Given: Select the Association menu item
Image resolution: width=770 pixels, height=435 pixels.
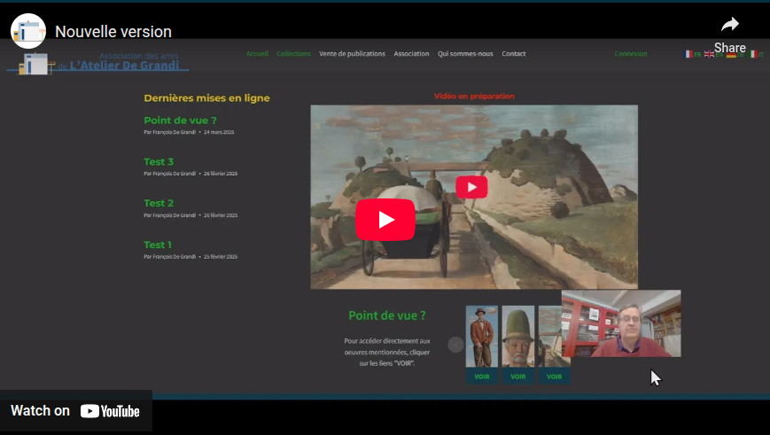Looking at the screenshot, I should (x=411, y=53).
